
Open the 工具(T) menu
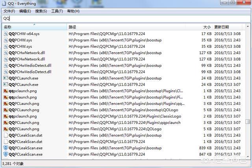(57, 11)
